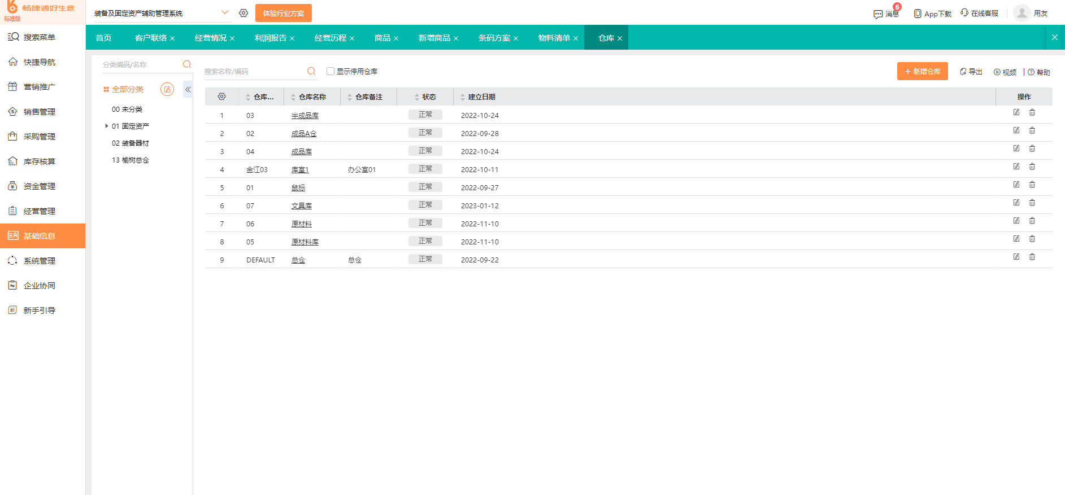The width and height of the screenshot is (1065, 495).
Task: Export the warehouse list
Action: [971, 72]
